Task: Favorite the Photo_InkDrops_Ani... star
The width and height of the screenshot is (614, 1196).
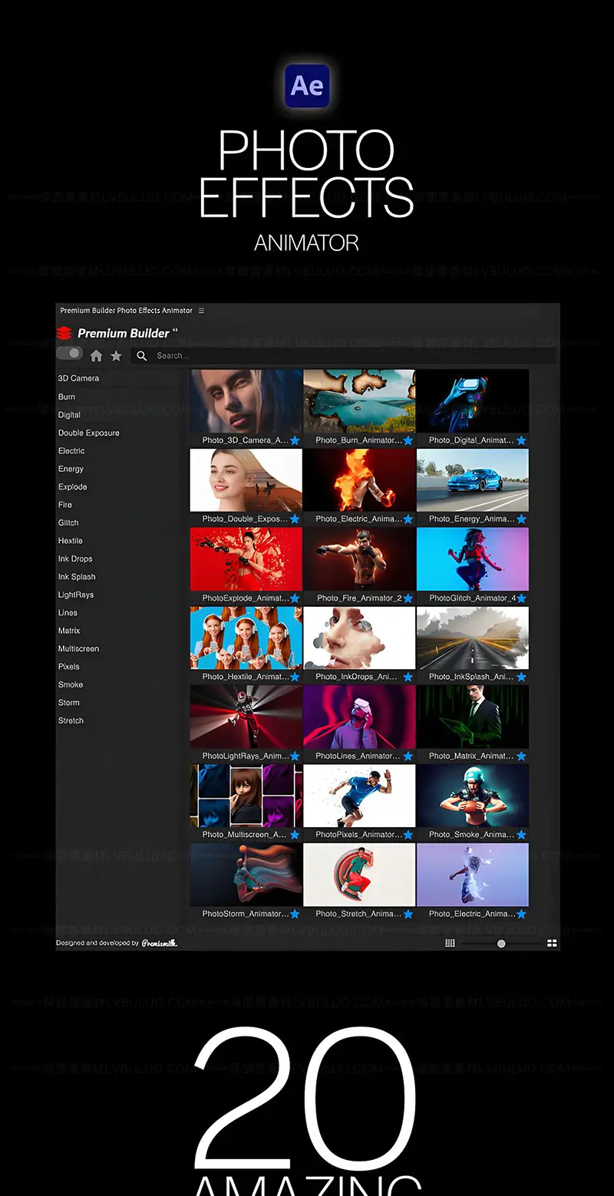Action: pyautogui.click(x=408, y=677)
